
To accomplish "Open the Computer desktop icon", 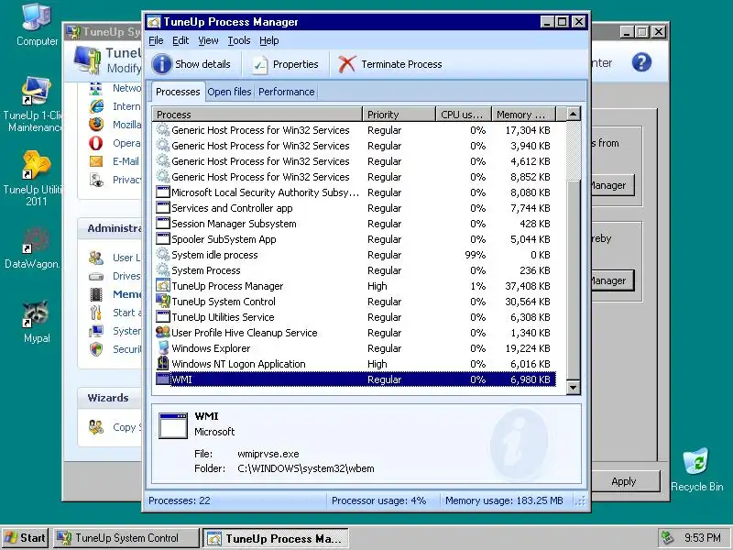I will [x=37, y=25].
